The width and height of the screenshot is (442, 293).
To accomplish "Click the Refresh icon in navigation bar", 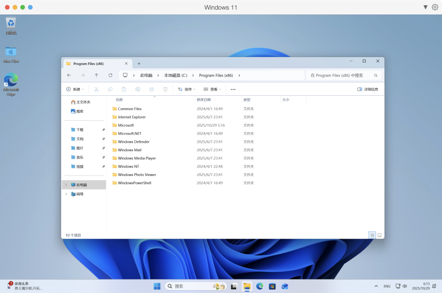I will 110,75.
